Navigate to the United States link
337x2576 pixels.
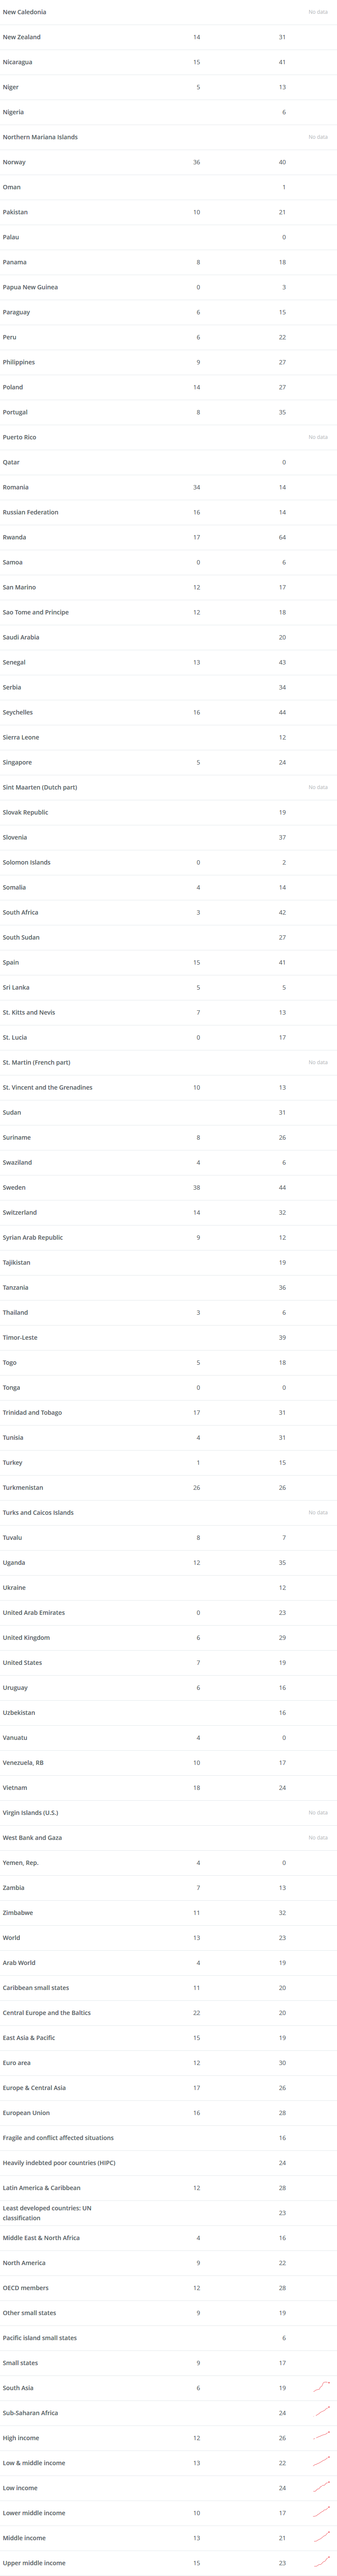(22, 1662)
